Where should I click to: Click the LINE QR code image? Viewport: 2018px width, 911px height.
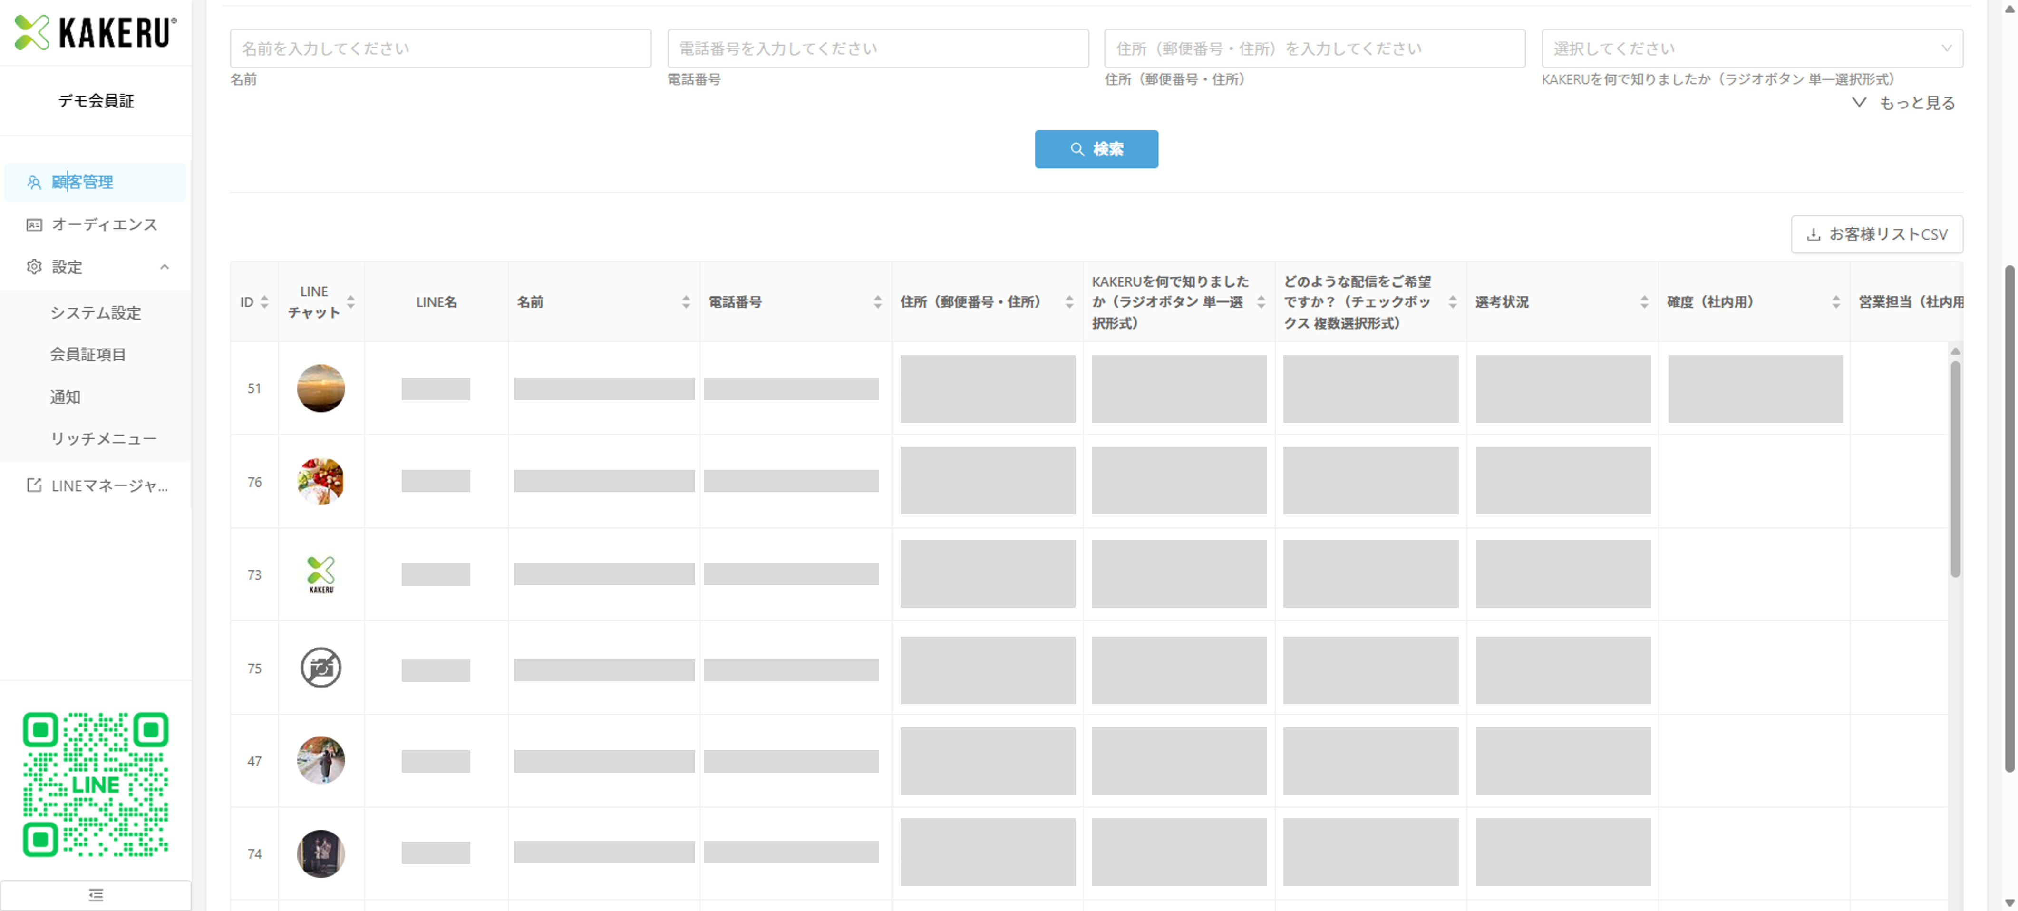[x=96, y=784]
